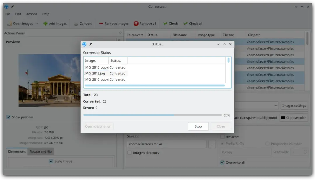
Task: Click the Save in path input field
Action: (x=167, y=144)
